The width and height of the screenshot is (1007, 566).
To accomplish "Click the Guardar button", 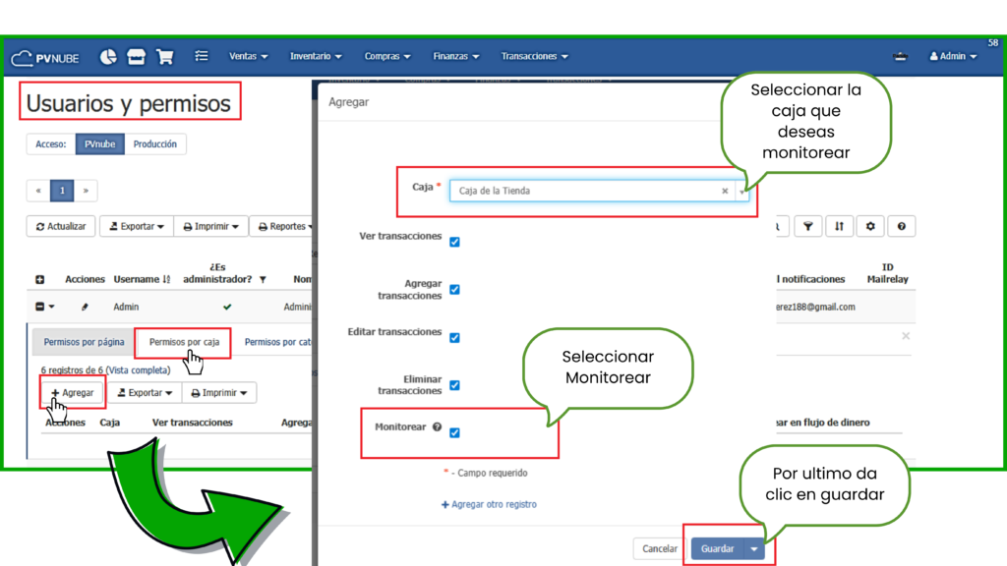I will [717, 548].
